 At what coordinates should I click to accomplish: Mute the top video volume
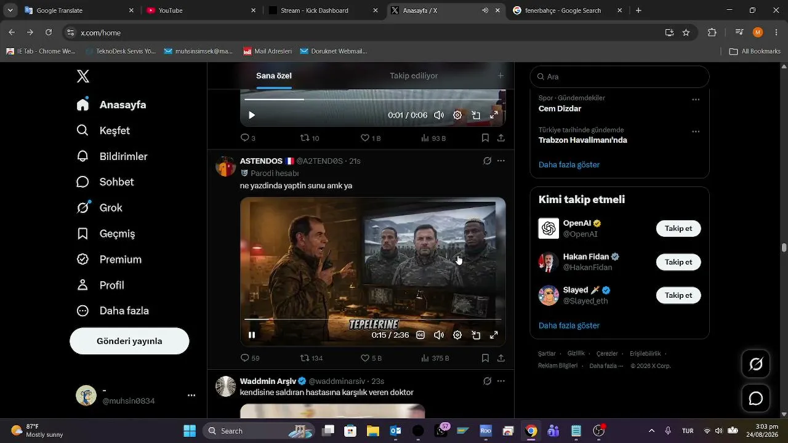(439, 115)
